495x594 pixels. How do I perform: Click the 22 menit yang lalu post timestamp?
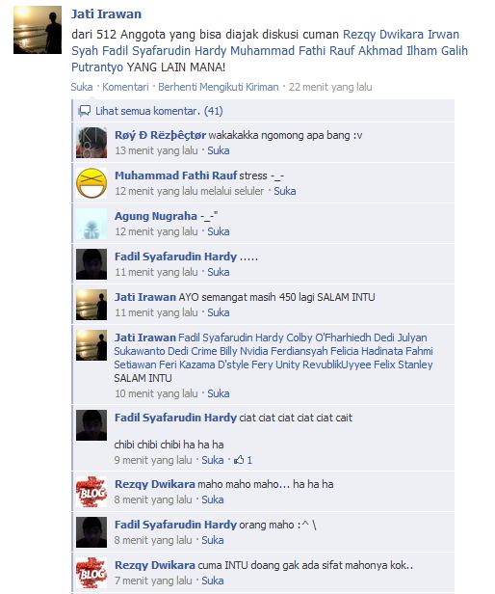tap(330, 87)
